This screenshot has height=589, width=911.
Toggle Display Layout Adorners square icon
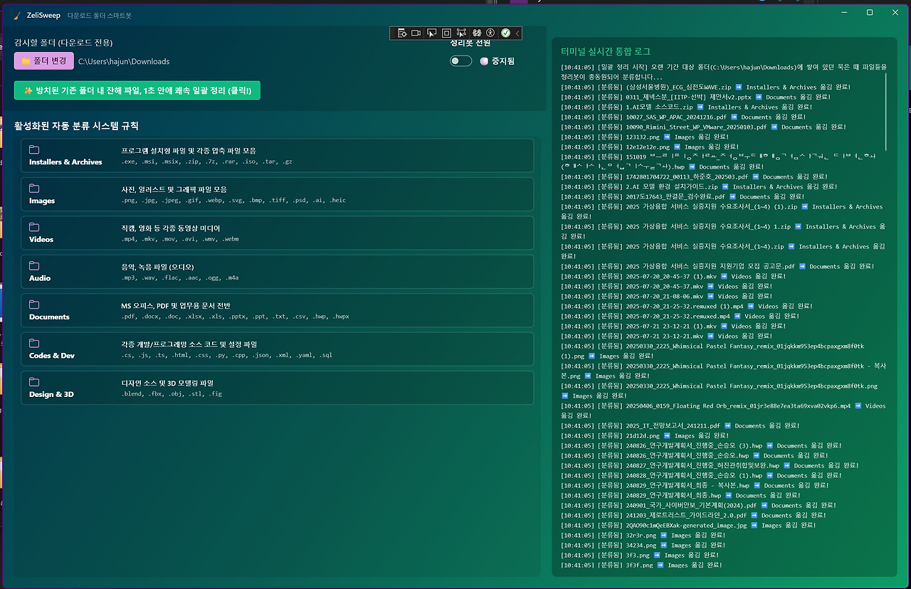point(446,33)
